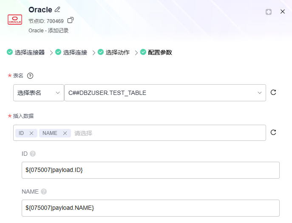Show help for the 表名 field
Image resolution: width=292 pixels, height=223 pixels.
pyautogui.click(x=30, y=76)
